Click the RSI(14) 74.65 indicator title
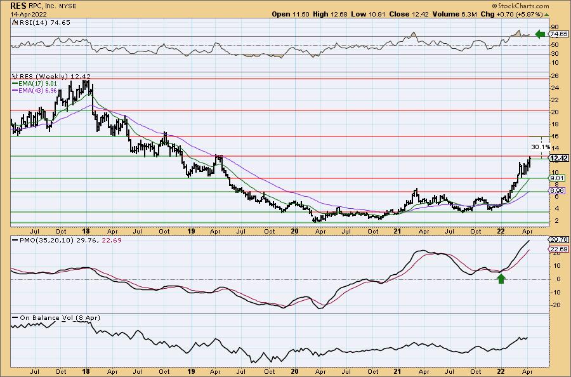Viewport: 571px width, 377px height. coord(44,23)
